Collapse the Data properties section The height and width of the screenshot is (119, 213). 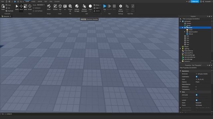click(x=180, y=92)
